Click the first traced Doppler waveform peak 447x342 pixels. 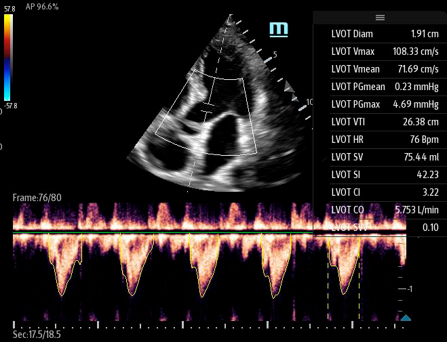point(62,295)
